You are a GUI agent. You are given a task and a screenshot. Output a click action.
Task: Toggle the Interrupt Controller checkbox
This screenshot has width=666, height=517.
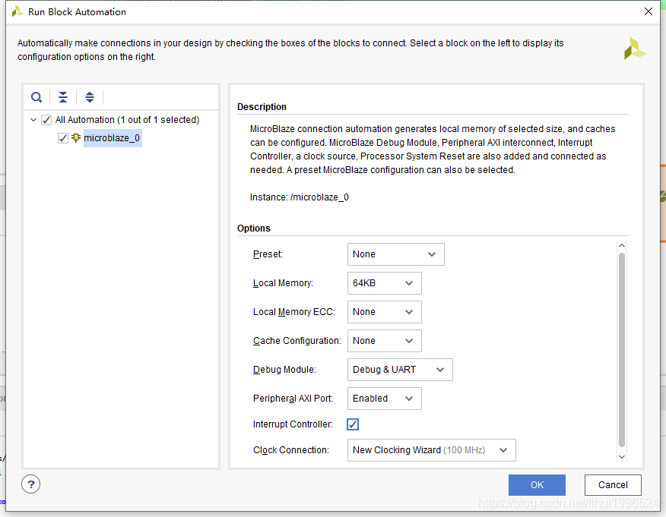353,424
